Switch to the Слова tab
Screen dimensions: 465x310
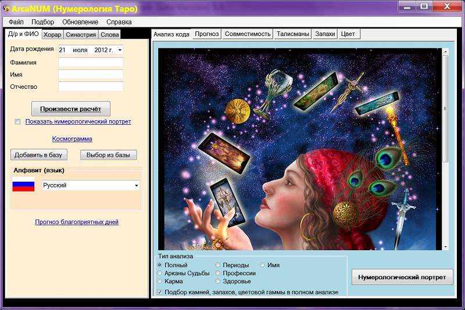point(109,34)
